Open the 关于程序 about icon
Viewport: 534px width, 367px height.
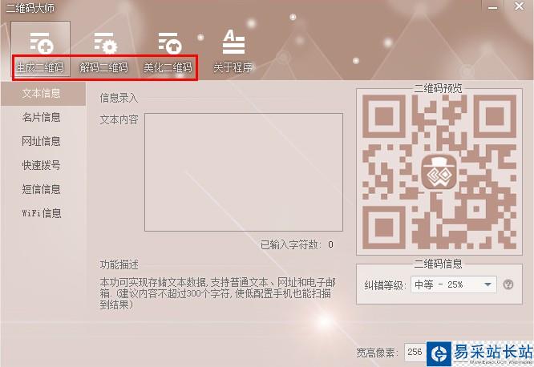coord(233,42)
